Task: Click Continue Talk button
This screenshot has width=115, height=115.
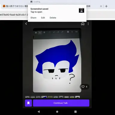Action: pyautogui.click(x=61, y=103)
